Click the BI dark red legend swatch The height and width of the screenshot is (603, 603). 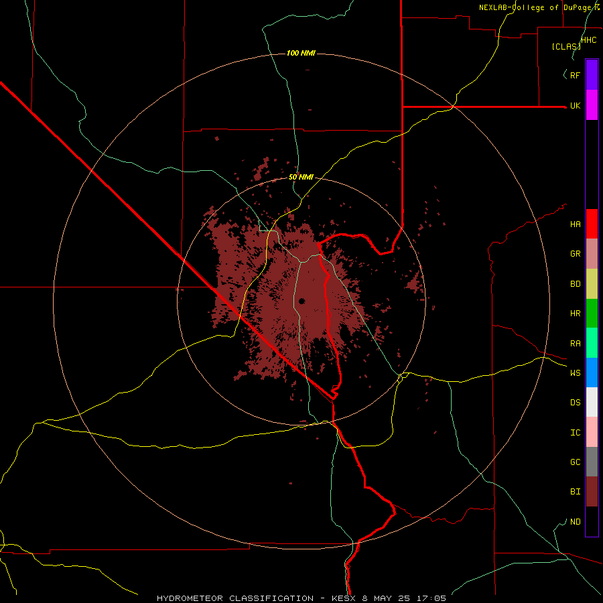tap(592, 492)
